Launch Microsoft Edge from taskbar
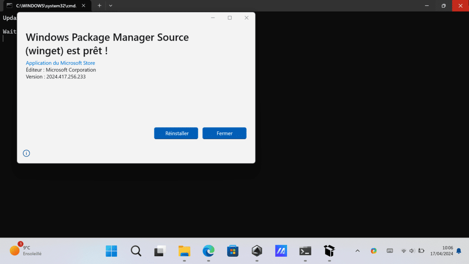The height and width of the screenshot is (264, 469). coord(209,251)
